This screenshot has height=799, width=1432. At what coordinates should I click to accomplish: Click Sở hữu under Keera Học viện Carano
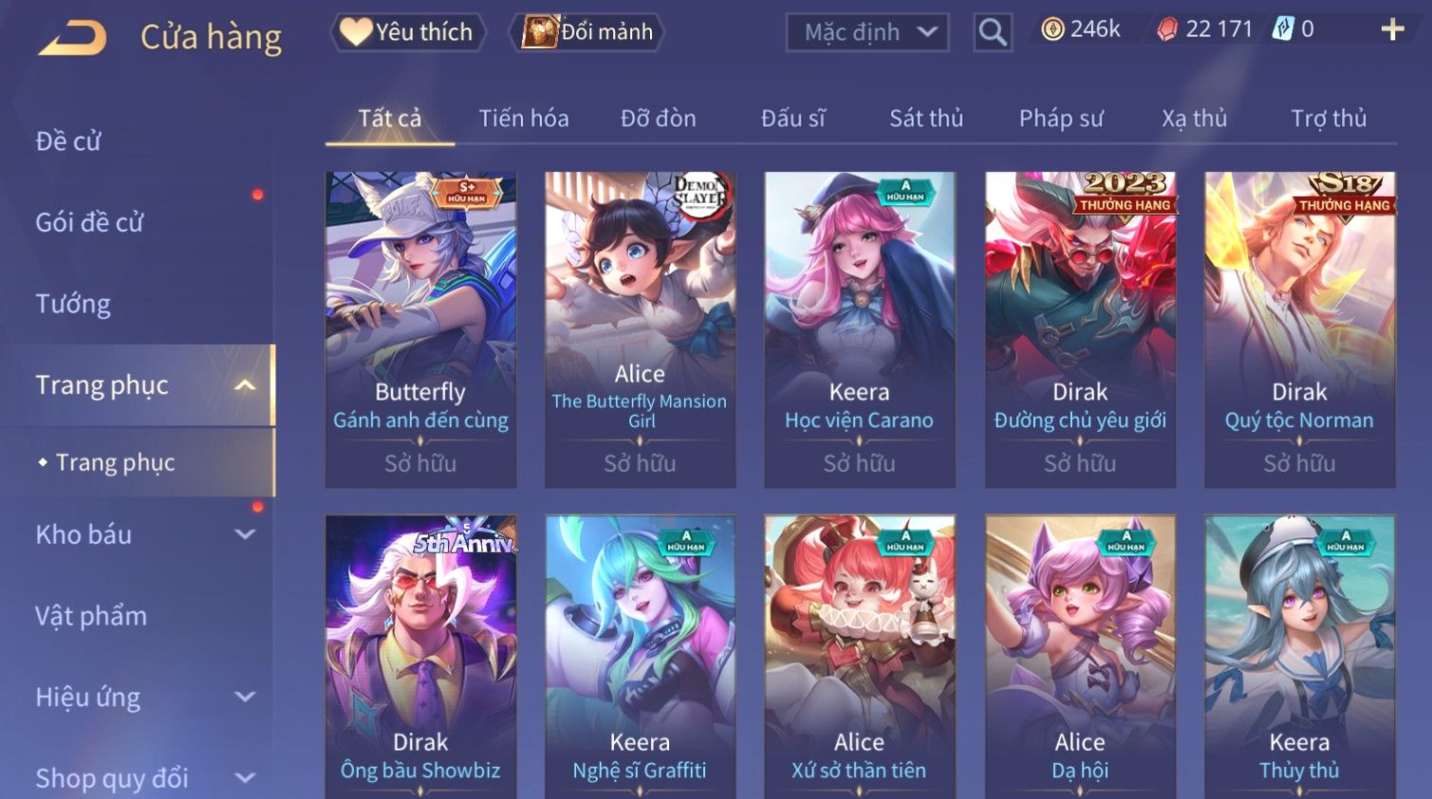[859, 464]
